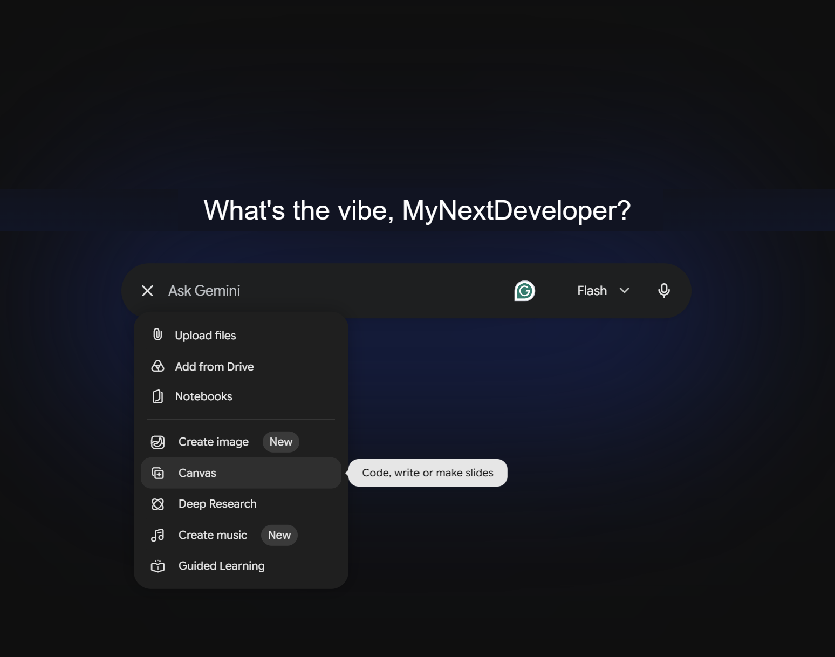Choose Add from Drive option
The height and width of the screenshot is (657, 835).
point(241,366)
